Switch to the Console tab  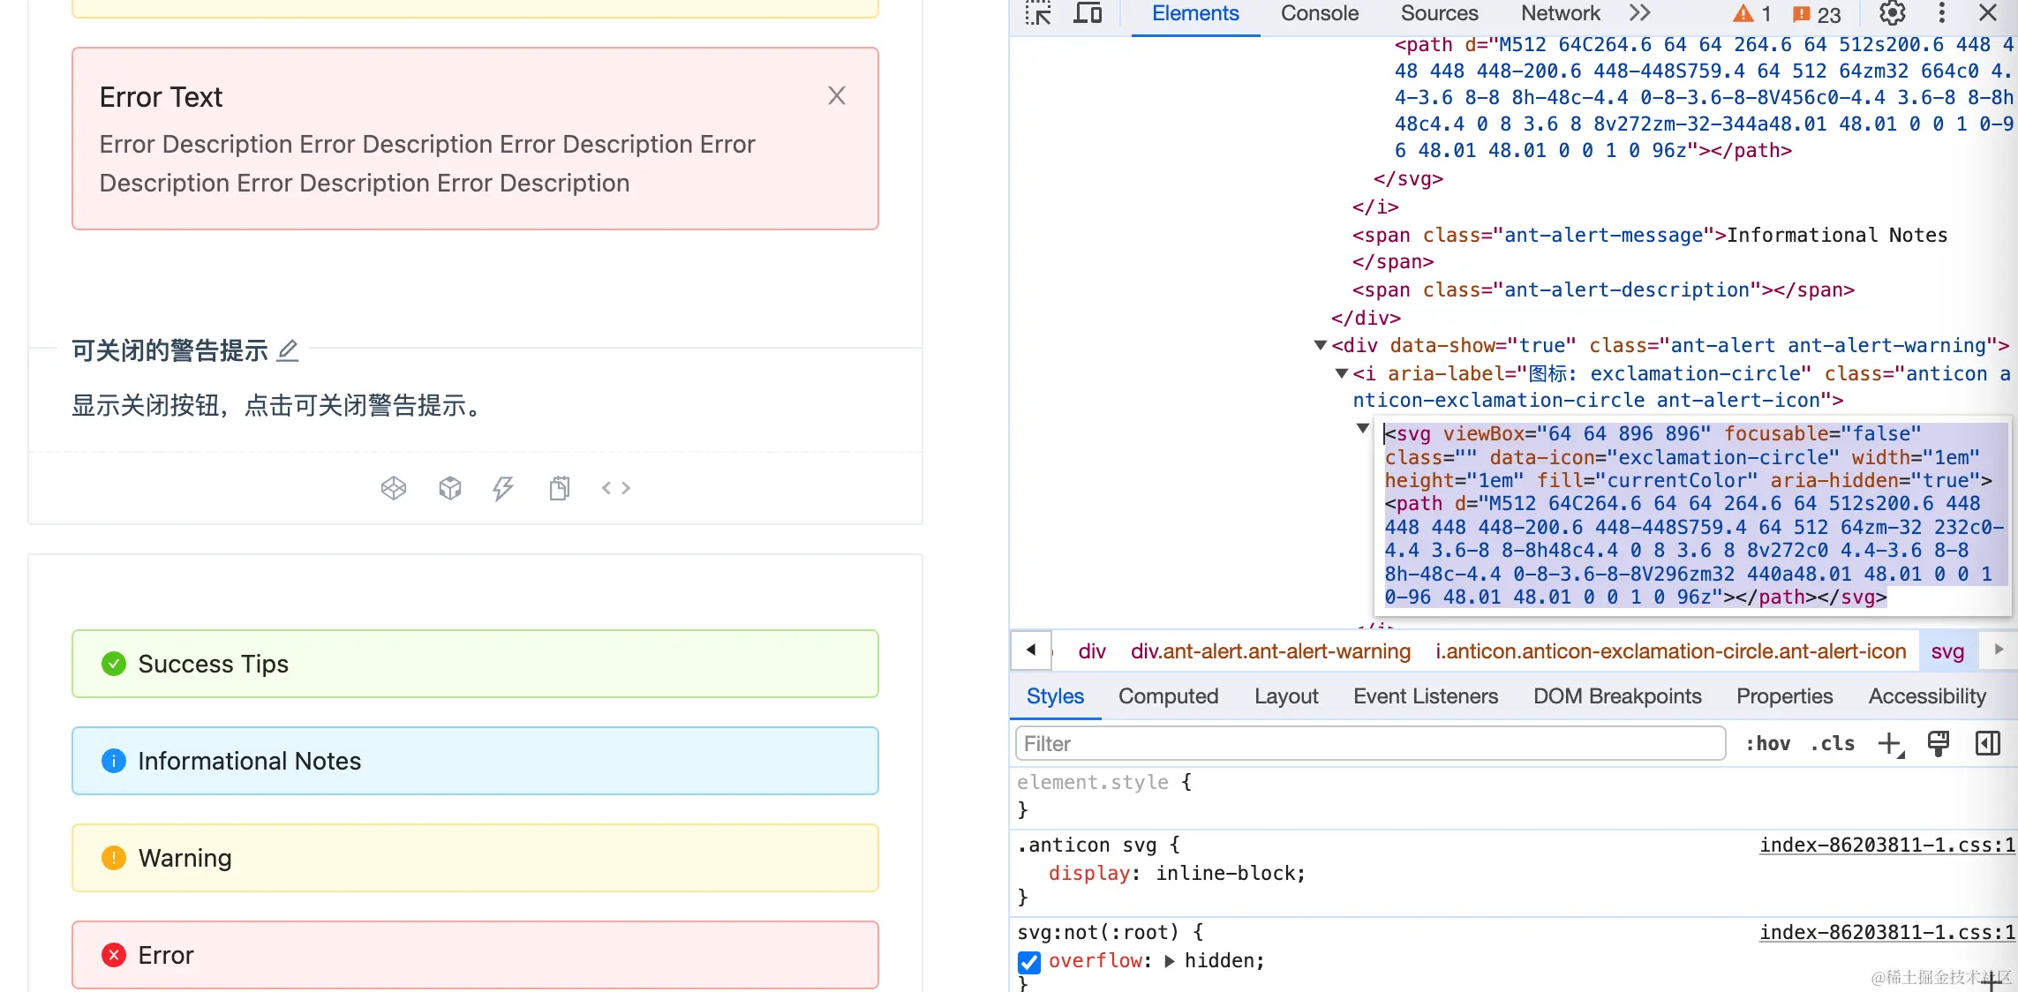point(1319,13)
